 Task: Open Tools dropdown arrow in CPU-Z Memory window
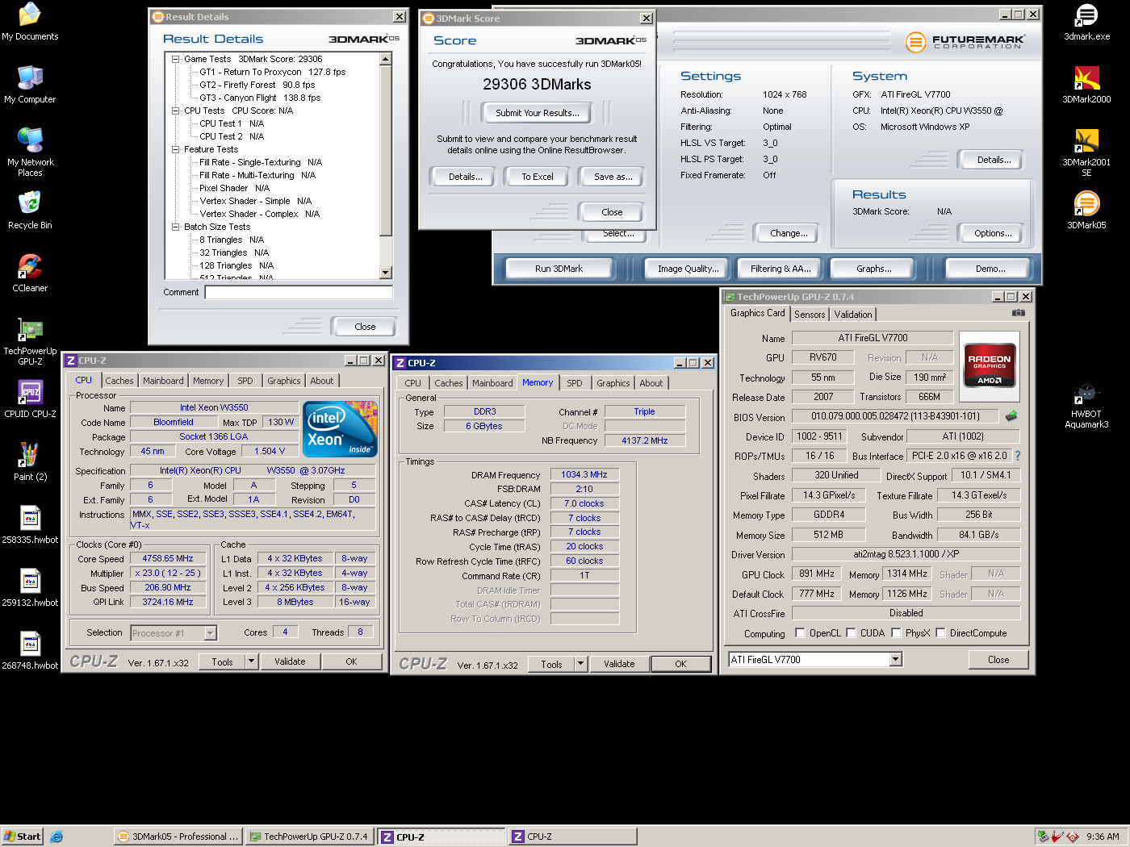click(x=580, y=664)
